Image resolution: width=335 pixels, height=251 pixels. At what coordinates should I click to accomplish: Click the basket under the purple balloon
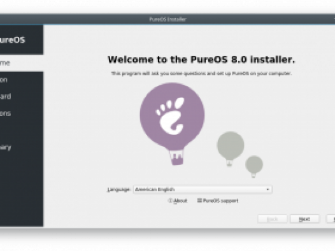[x=176, y=157]
